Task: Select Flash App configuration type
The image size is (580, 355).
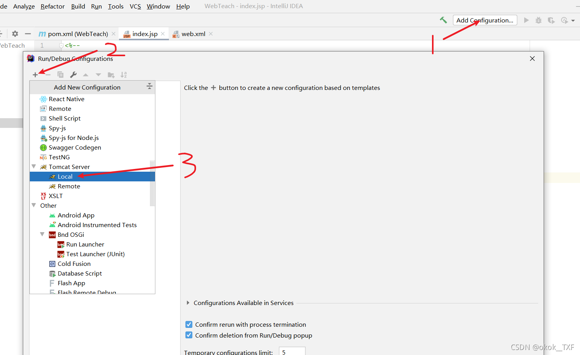Action: tap(92, 283)
